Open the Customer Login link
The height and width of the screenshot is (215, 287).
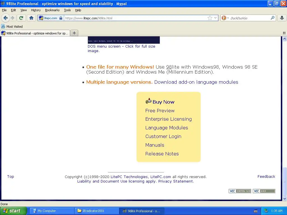point(163,136)
